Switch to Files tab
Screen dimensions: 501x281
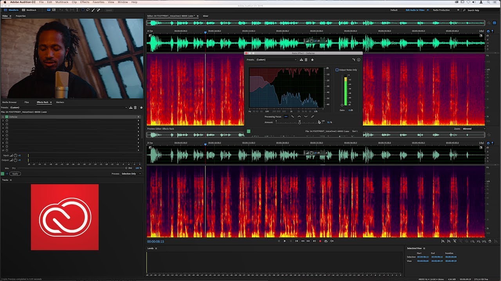pyautogui.click(x=27, y=102)
